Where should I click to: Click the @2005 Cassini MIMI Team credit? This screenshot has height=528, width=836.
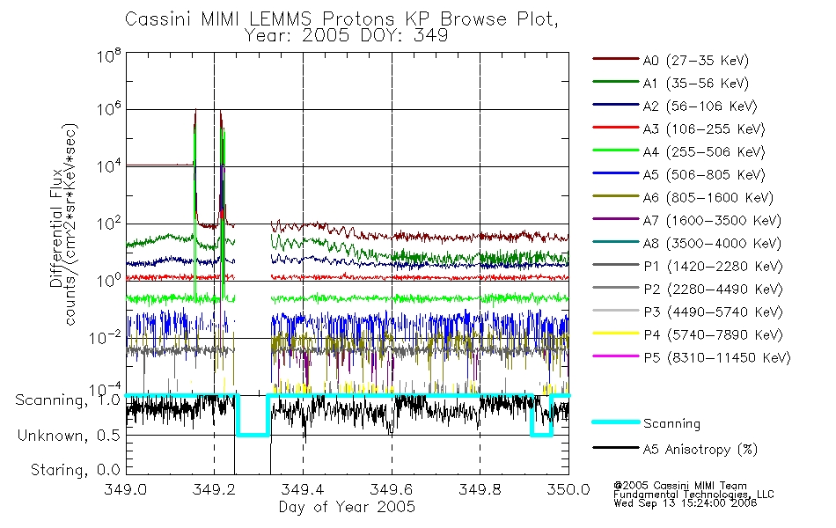[x=680, y=486]
